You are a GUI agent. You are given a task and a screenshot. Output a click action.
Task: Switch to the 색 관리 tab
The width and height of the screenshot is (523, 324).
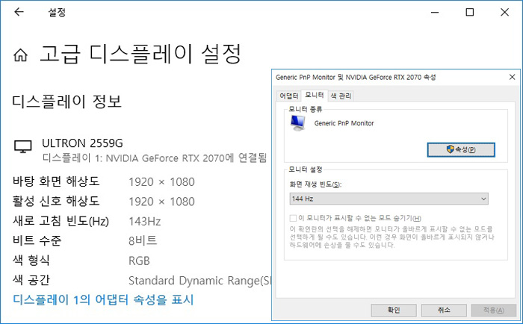click(341, 96)
